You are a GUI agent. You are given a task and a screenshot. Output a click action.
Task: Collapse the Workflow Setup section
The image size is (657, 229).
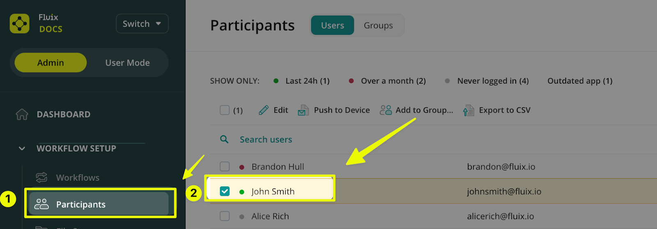point(22,148)
